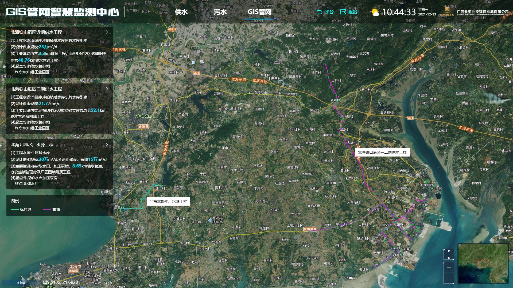Click the airport icon near 北海福成机场
The height and width of the screenshot is (288, 513).
210,220
